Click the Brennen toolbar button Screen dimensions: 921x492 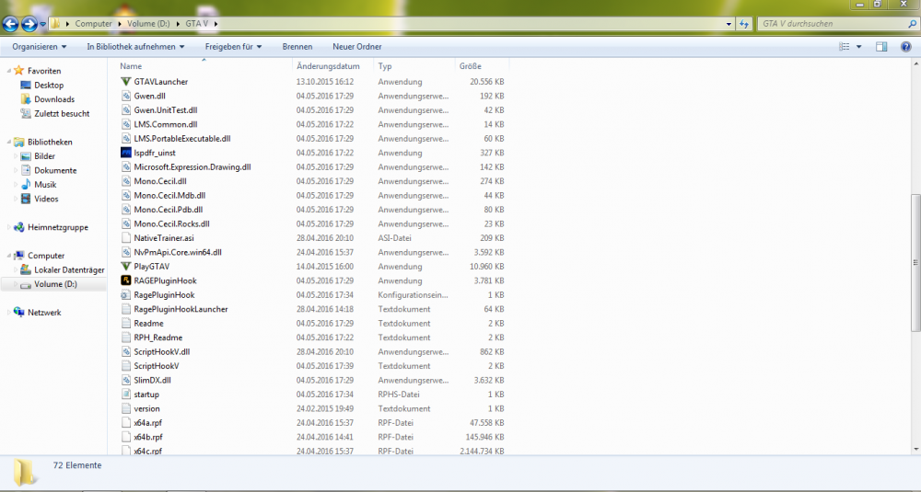(297, 46)
